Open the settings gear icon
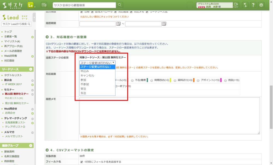This screenshot has height=165, width=273. [x=261, y=5]
